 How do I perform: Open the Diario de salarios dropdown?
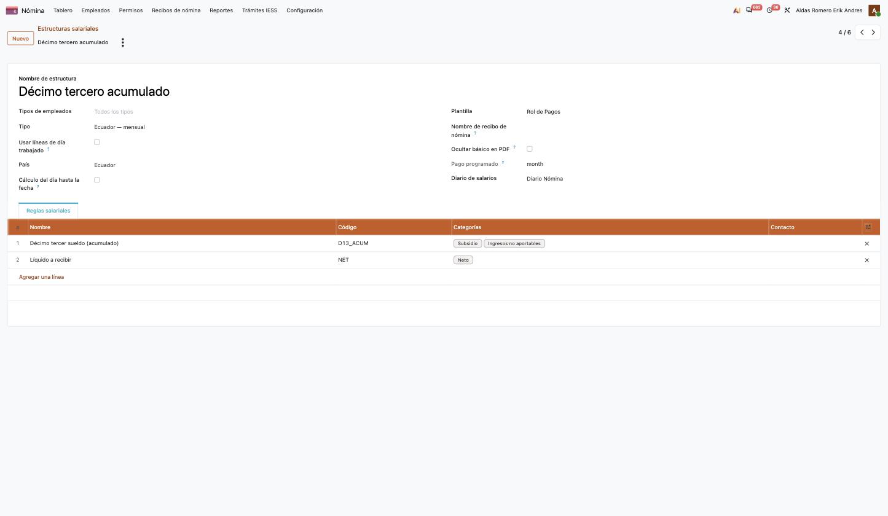pos(697,179)
